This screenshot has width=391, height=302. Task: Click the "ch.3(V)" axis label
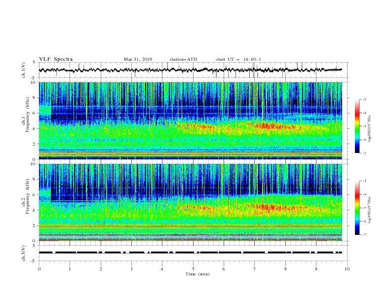(x=23, y=253)
